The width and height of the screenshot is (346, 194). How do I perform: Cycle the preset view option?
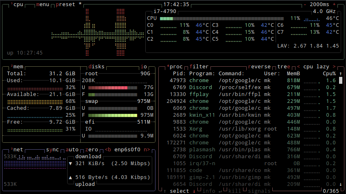[65, 4]
